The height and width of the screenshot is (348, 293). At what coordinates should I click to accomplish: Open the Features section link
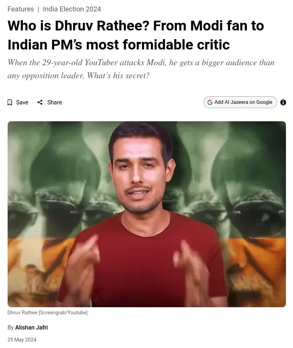click(x=21, y=9)
